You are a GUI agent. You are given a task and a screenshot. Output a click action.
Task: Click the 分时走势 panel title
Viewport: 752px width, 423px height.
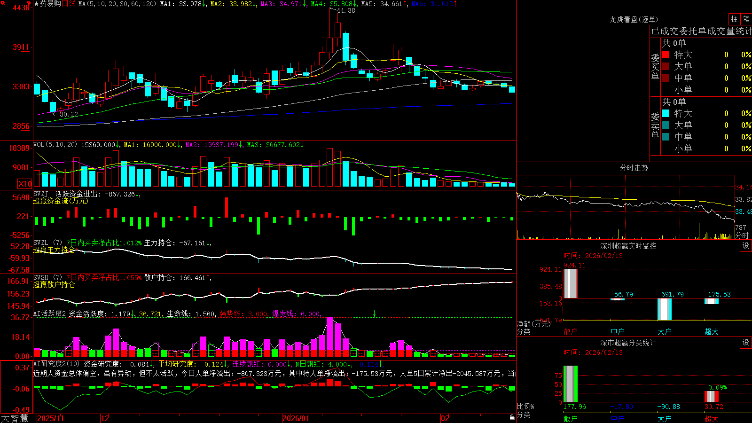[634, 168]
